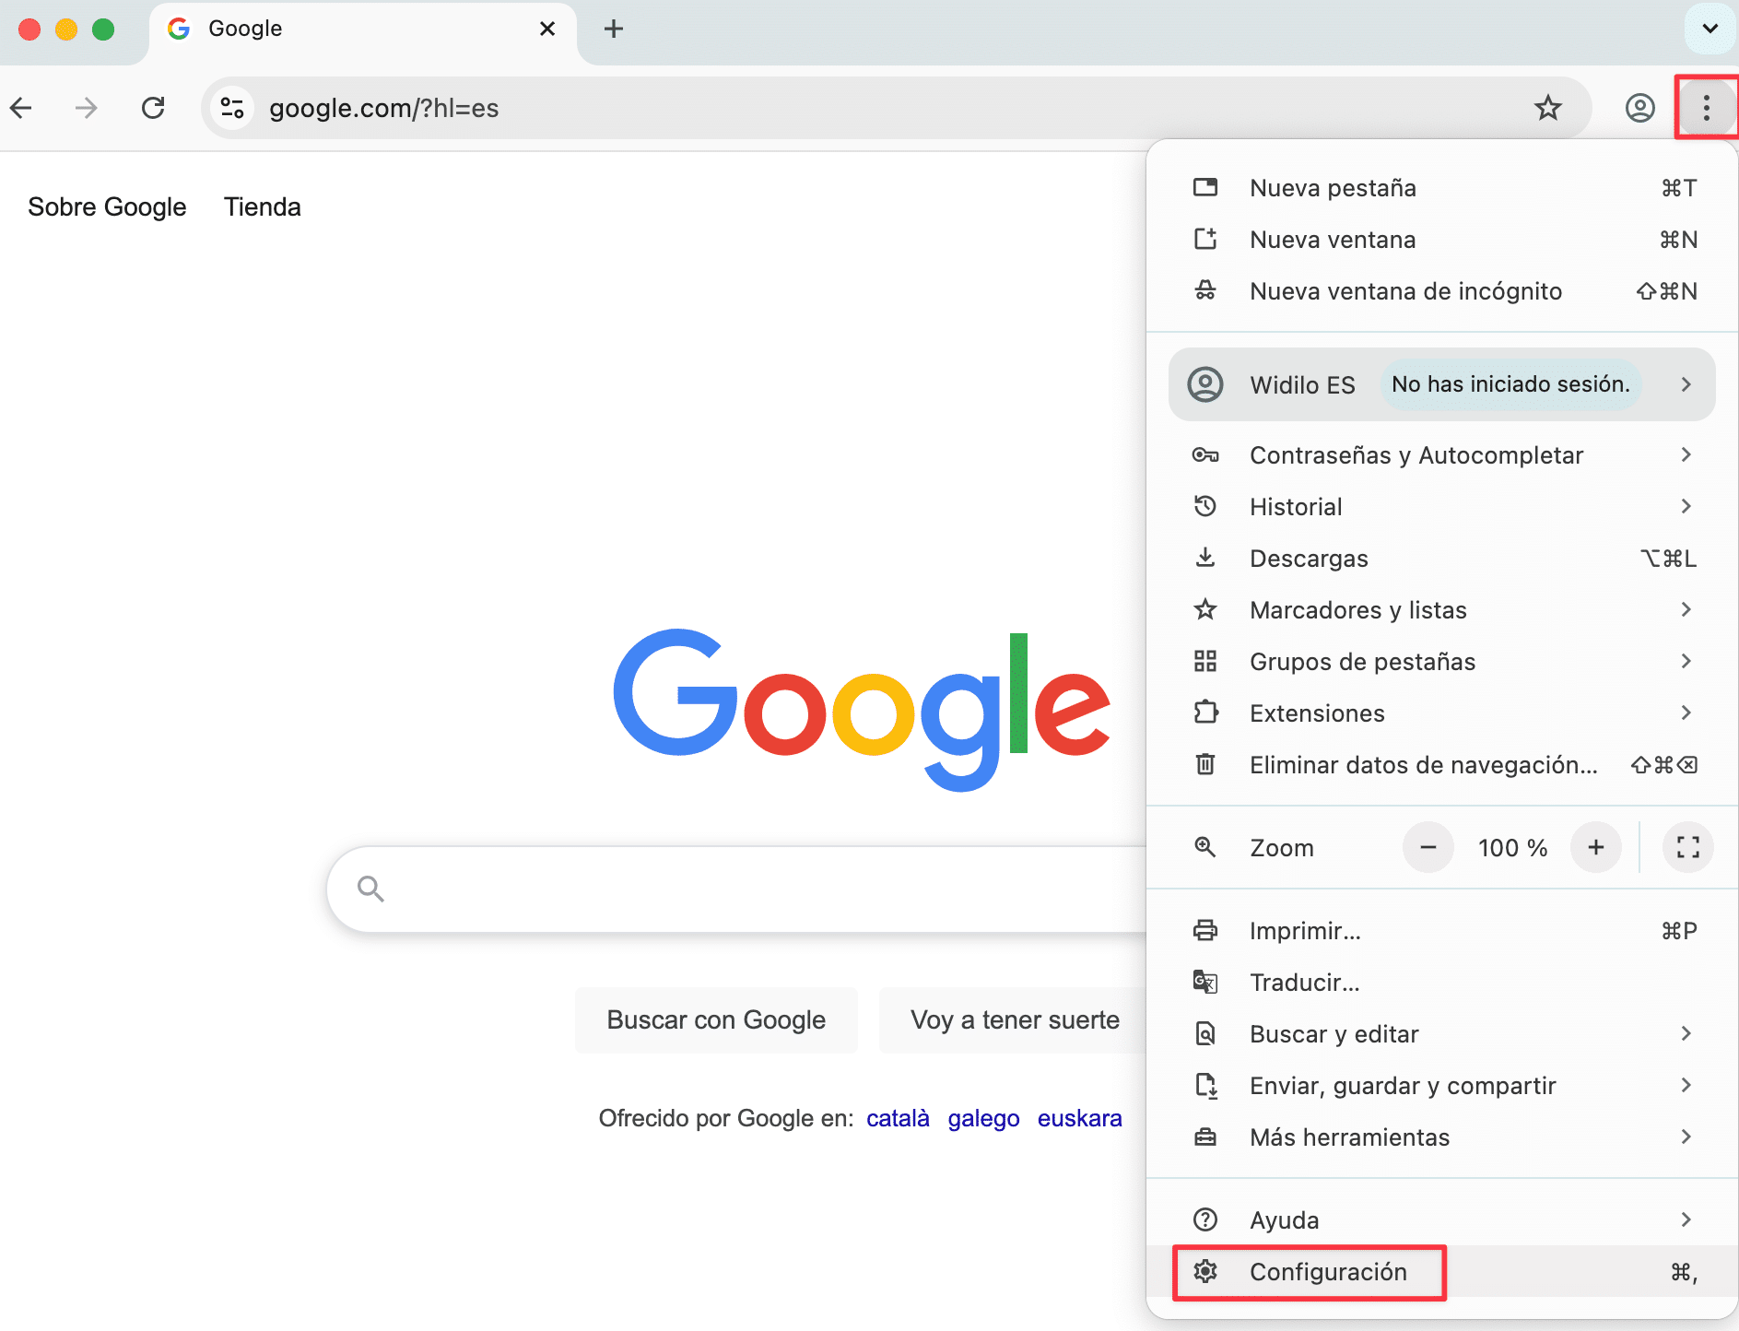Screen dimensions: 1739x1331
Task: Click the site information icon in address bar
Action: coord(232,108)
